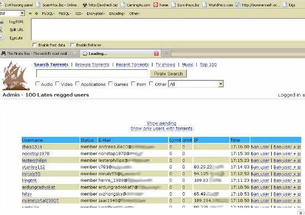Switch to The Pirate Bay tab

[39, 53]
